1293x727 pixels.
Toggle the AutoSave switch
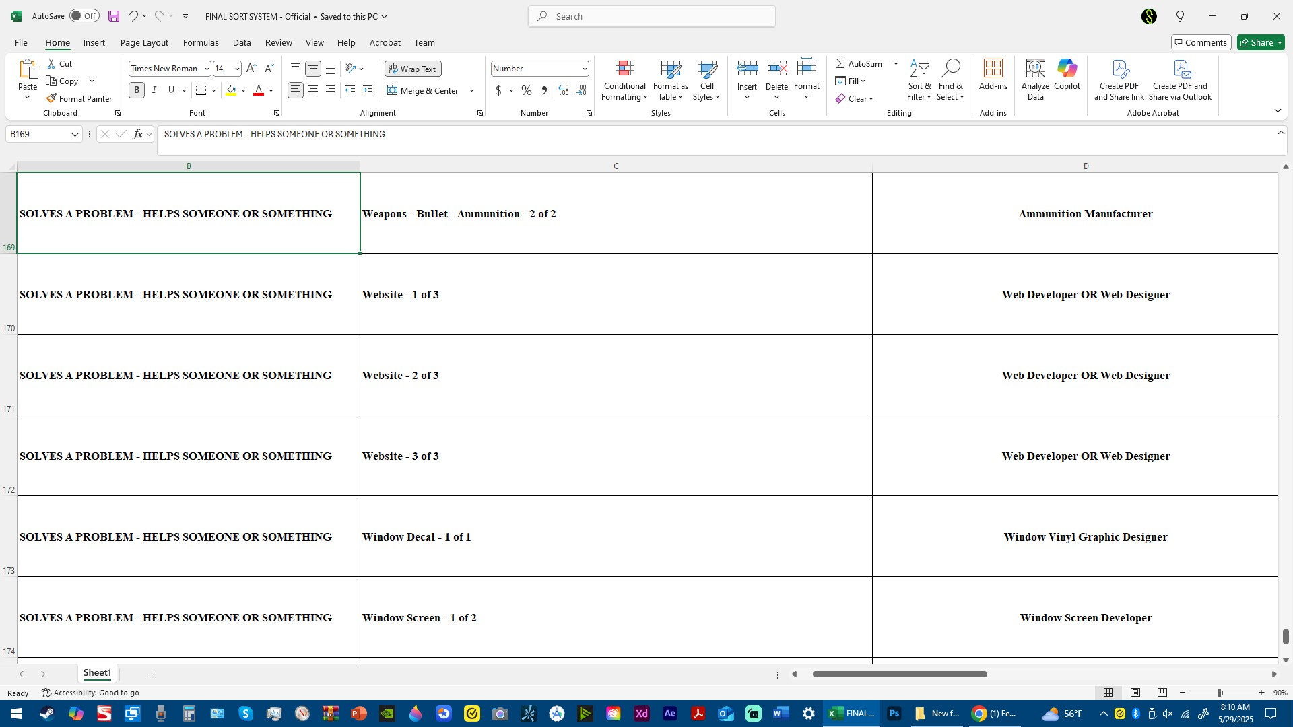pyautogui.click(x=84, y=16)
